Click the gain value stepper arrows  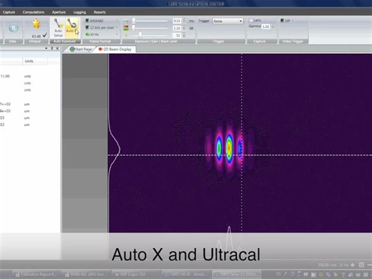pyautogui.click(x=184, y=28)
